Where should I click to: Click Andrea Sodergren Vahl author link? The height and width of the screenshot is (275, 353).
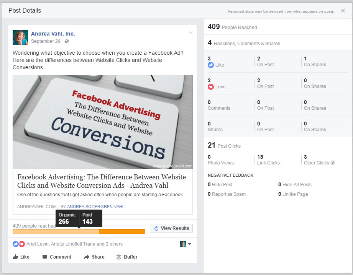click(96, 207)
